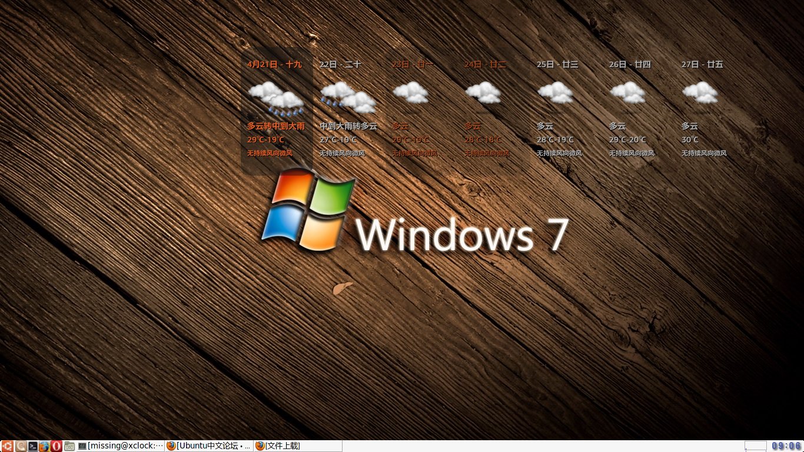Click the forecast text 中到大雨转多云
Screen dimensions: 804x452
(348, 126)
